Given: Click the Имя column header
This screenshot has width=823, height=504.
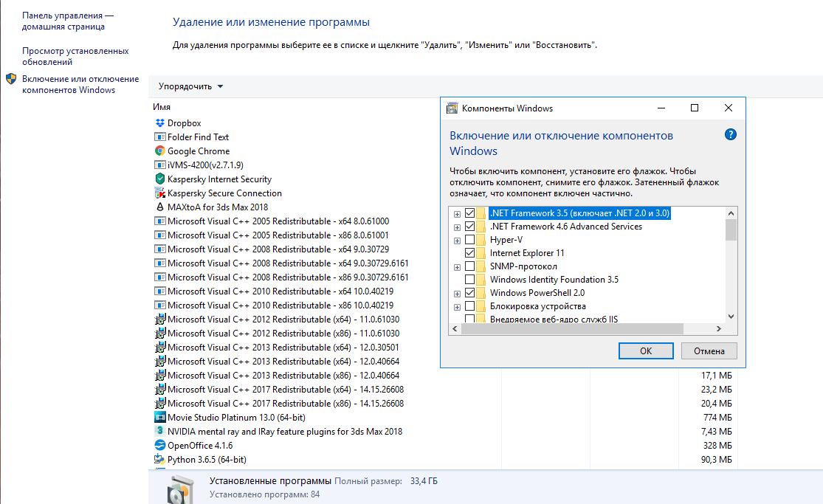Looking at the screenshot, I should point(162,107).
